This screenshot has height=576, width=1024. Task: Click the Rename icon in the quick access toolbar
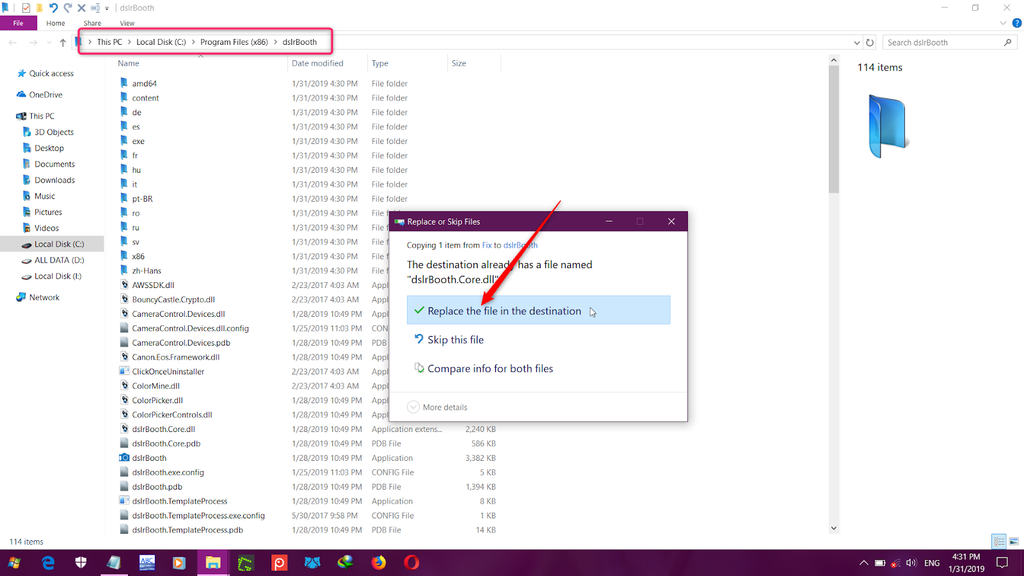click(x=95, y=8)
